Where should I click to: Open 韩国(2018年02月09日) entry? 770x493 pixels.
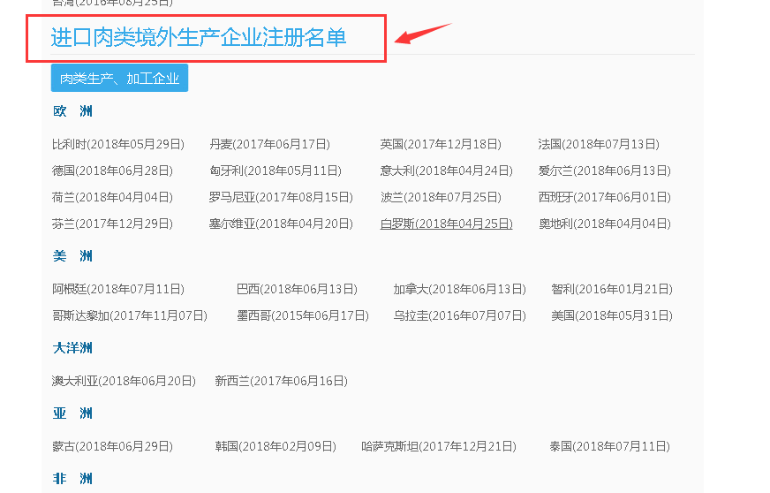coord(276,446)
